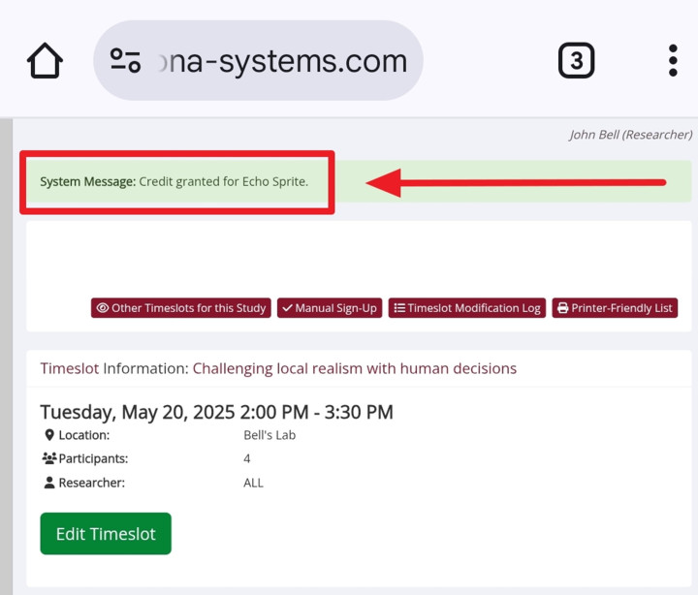The height and width of the screenshot is (595, 698).
Task: Open Manual Sign-Up
Action: [x=330, y=308]
